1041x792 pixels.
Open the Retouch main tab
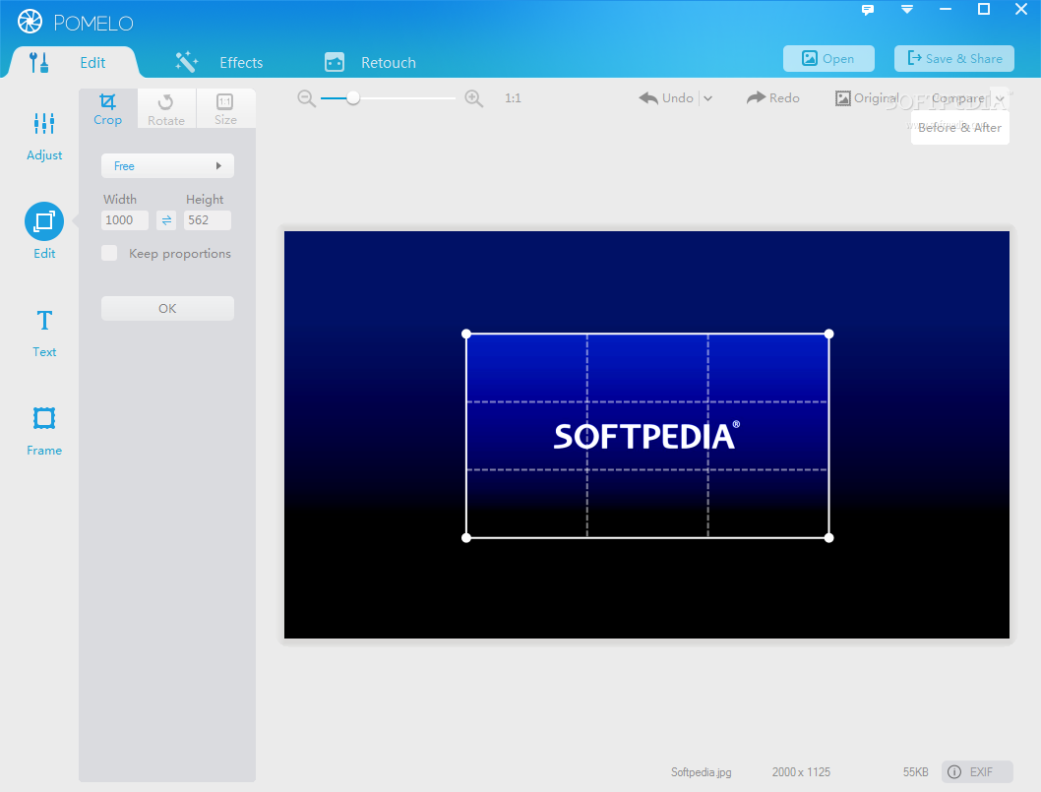point(371,62)
